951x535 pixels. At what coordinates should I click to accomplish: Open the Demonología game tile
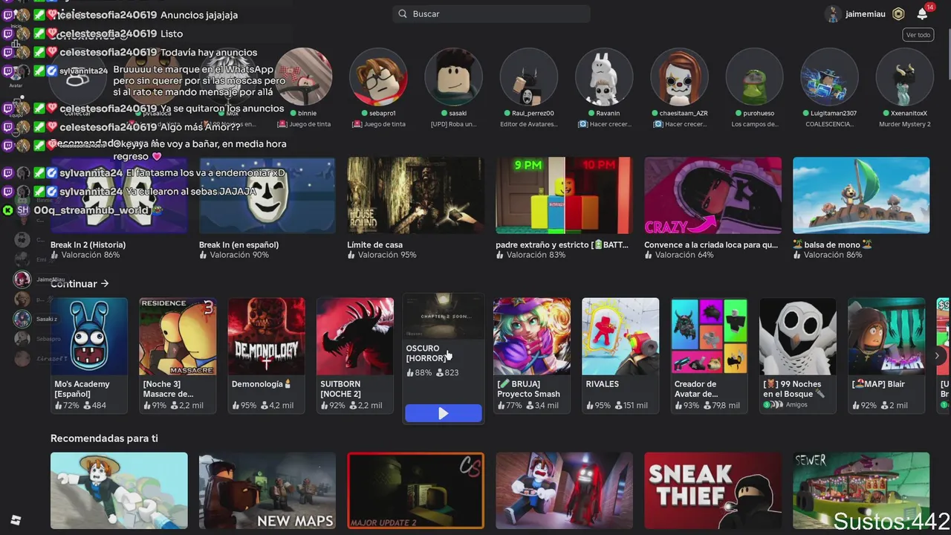[267, 355]
